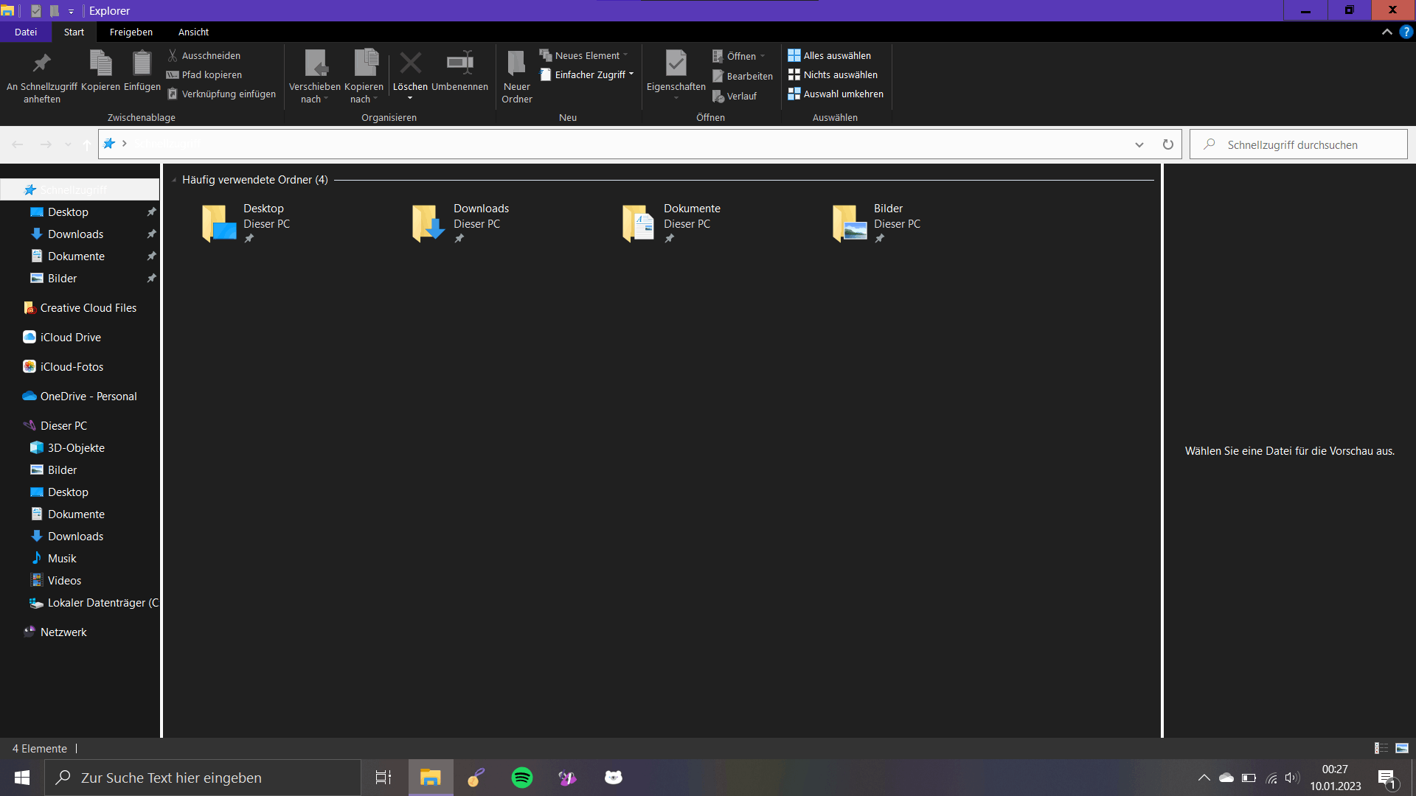Click Nichts auswählen
Viewport: 1416px width, 796px height.
[x=833, y=74]
